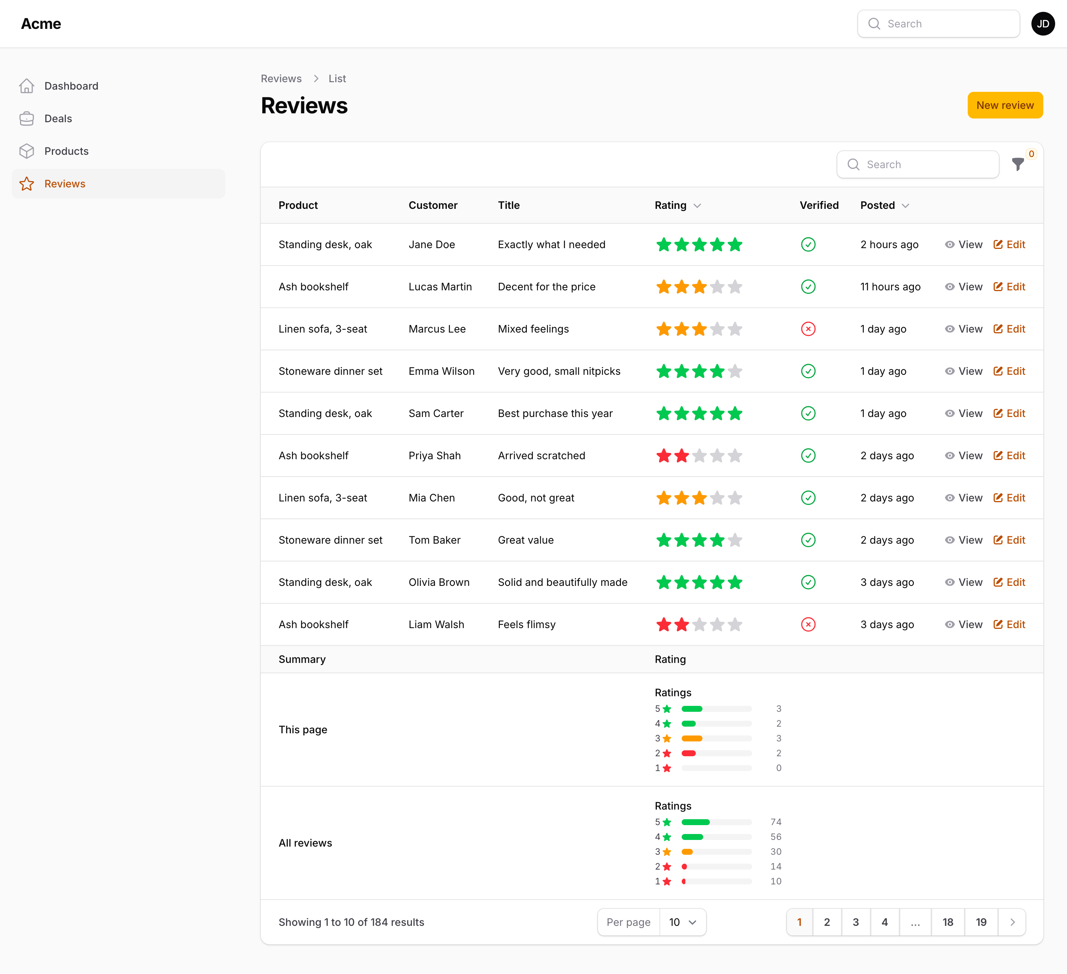This screenshot has width=1067, height=974.
Task: Click the edit pencil icon for Tom Baker
Action: click(x=998, y=540)
